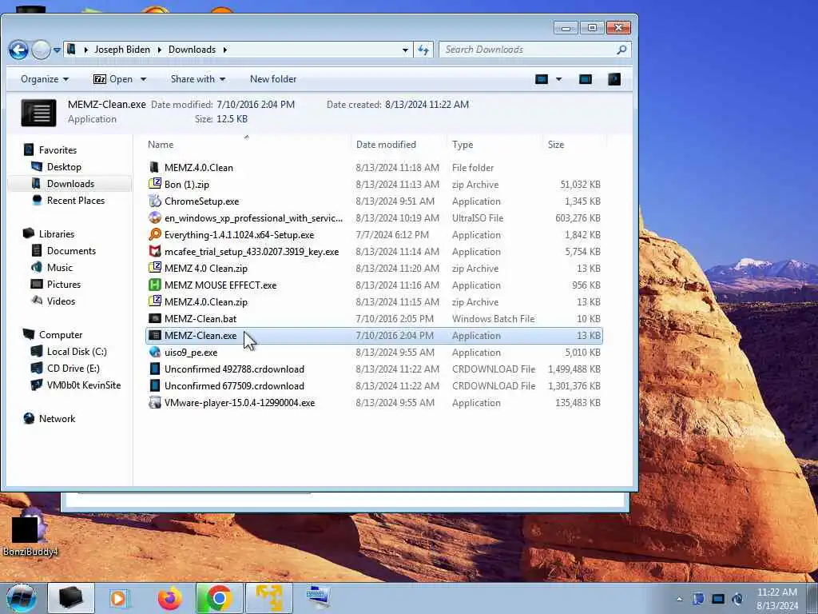Select the MEMZ-Clean.bat file icon
Viewport: 818px width, 614px height.
click(x=154, y=318)
